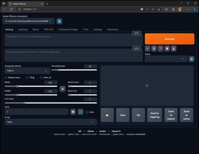The height and width of the screenshot is (154, 199).
Task: Click the Height slider handle
Action: tap(17, 95)
